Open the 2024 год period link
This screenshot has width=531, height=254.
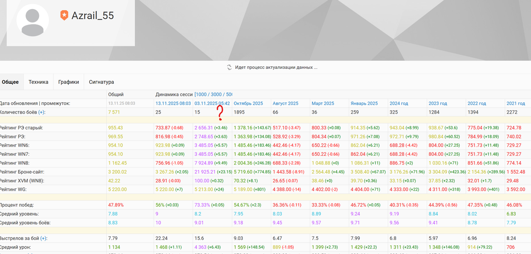(399, 104)
